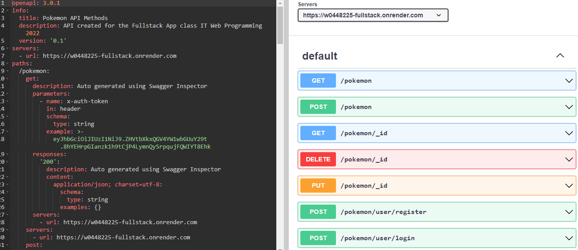The height and width of the screenshot is (250, 578).
Task: Click 'title: Pokemon API Methods' line
Action: tap(63, 18)
